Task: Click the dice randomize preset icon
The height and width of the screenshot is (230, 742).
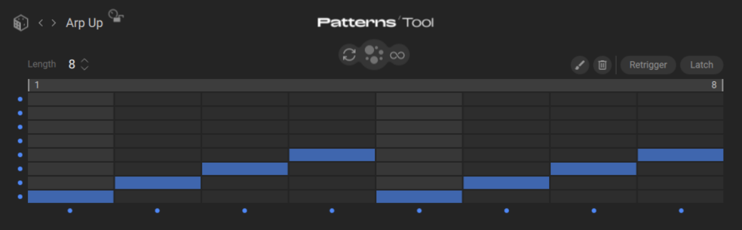Action: pyautogui.click(x=20, y=23)
